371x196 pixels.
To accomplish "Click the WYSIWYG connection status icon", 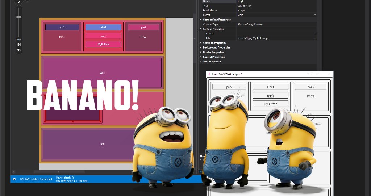I will click(14, 179).
